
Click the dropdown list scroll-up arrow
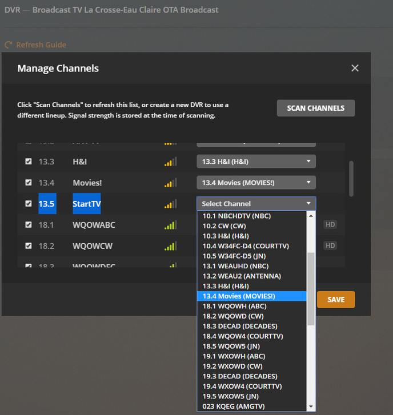coord(311,216)
